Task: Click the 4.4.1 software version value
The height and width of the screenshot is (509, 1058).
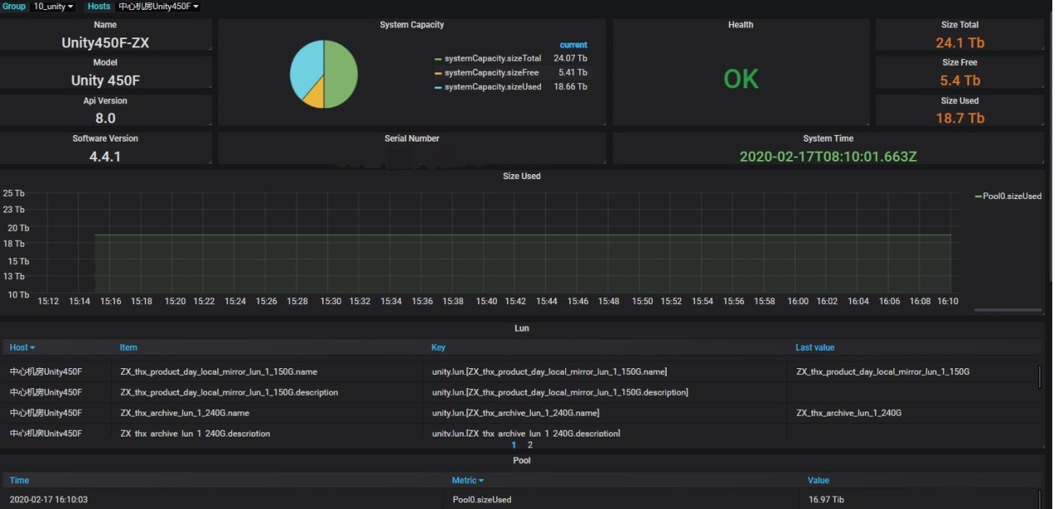Action: tap(106, 157)
